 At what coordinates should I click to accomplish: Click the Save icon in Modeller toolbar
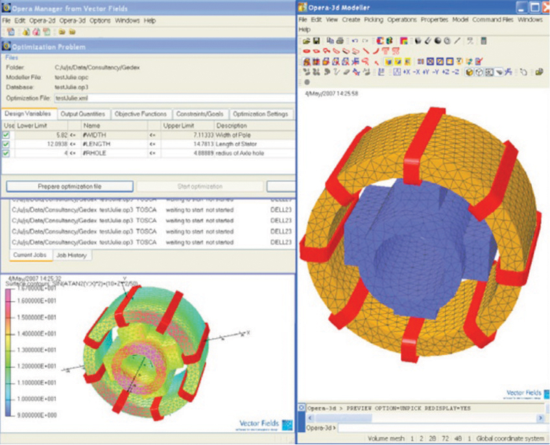point(315,40)
